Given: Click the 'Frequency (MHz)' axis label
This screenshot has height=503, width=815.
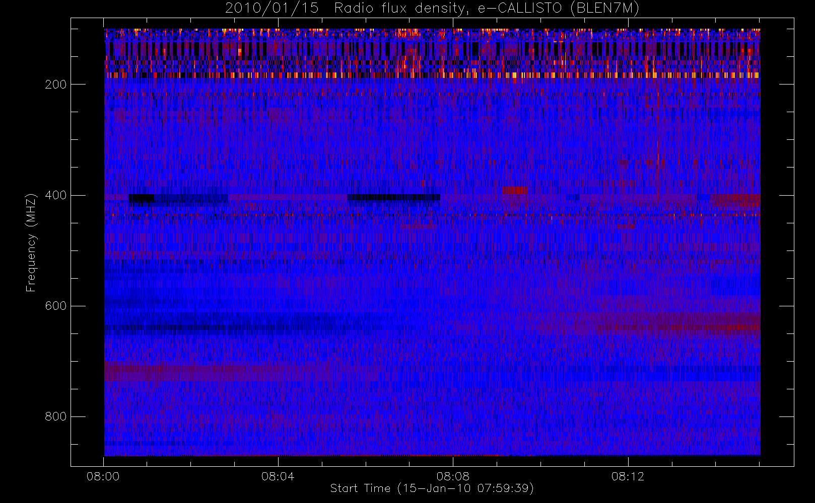Looking at the screenshot, I should [x=31, y=242].
